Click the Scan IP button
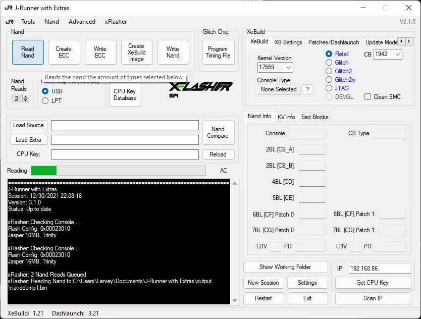421x319 pixels. click(x=373, y=298)
